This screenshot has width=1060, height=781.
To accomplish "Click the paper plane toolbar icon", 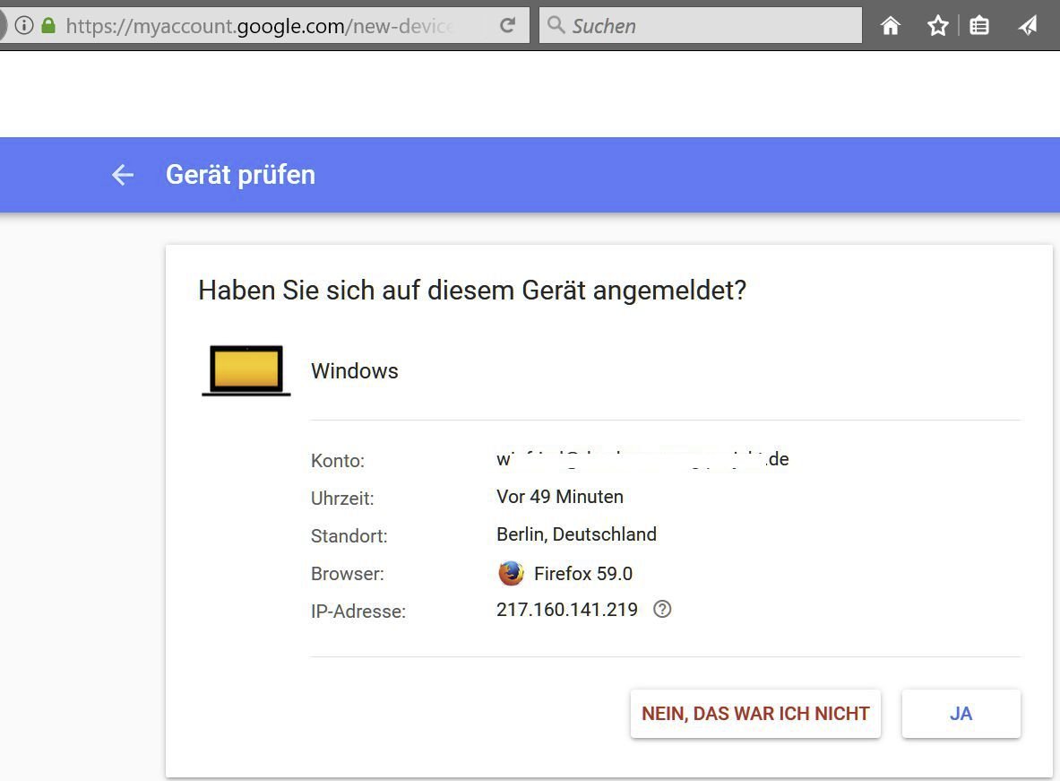I will (1028, 26).
